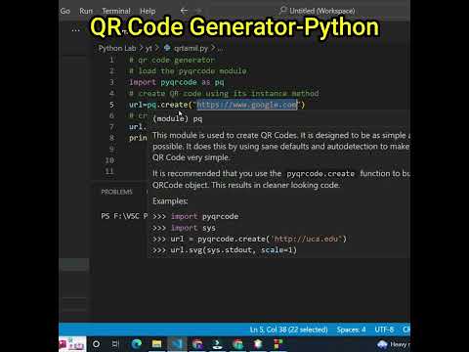Select Python Lab in breadcrumb
This screenshot has width=469, height=352.
[x=117, y=48]
